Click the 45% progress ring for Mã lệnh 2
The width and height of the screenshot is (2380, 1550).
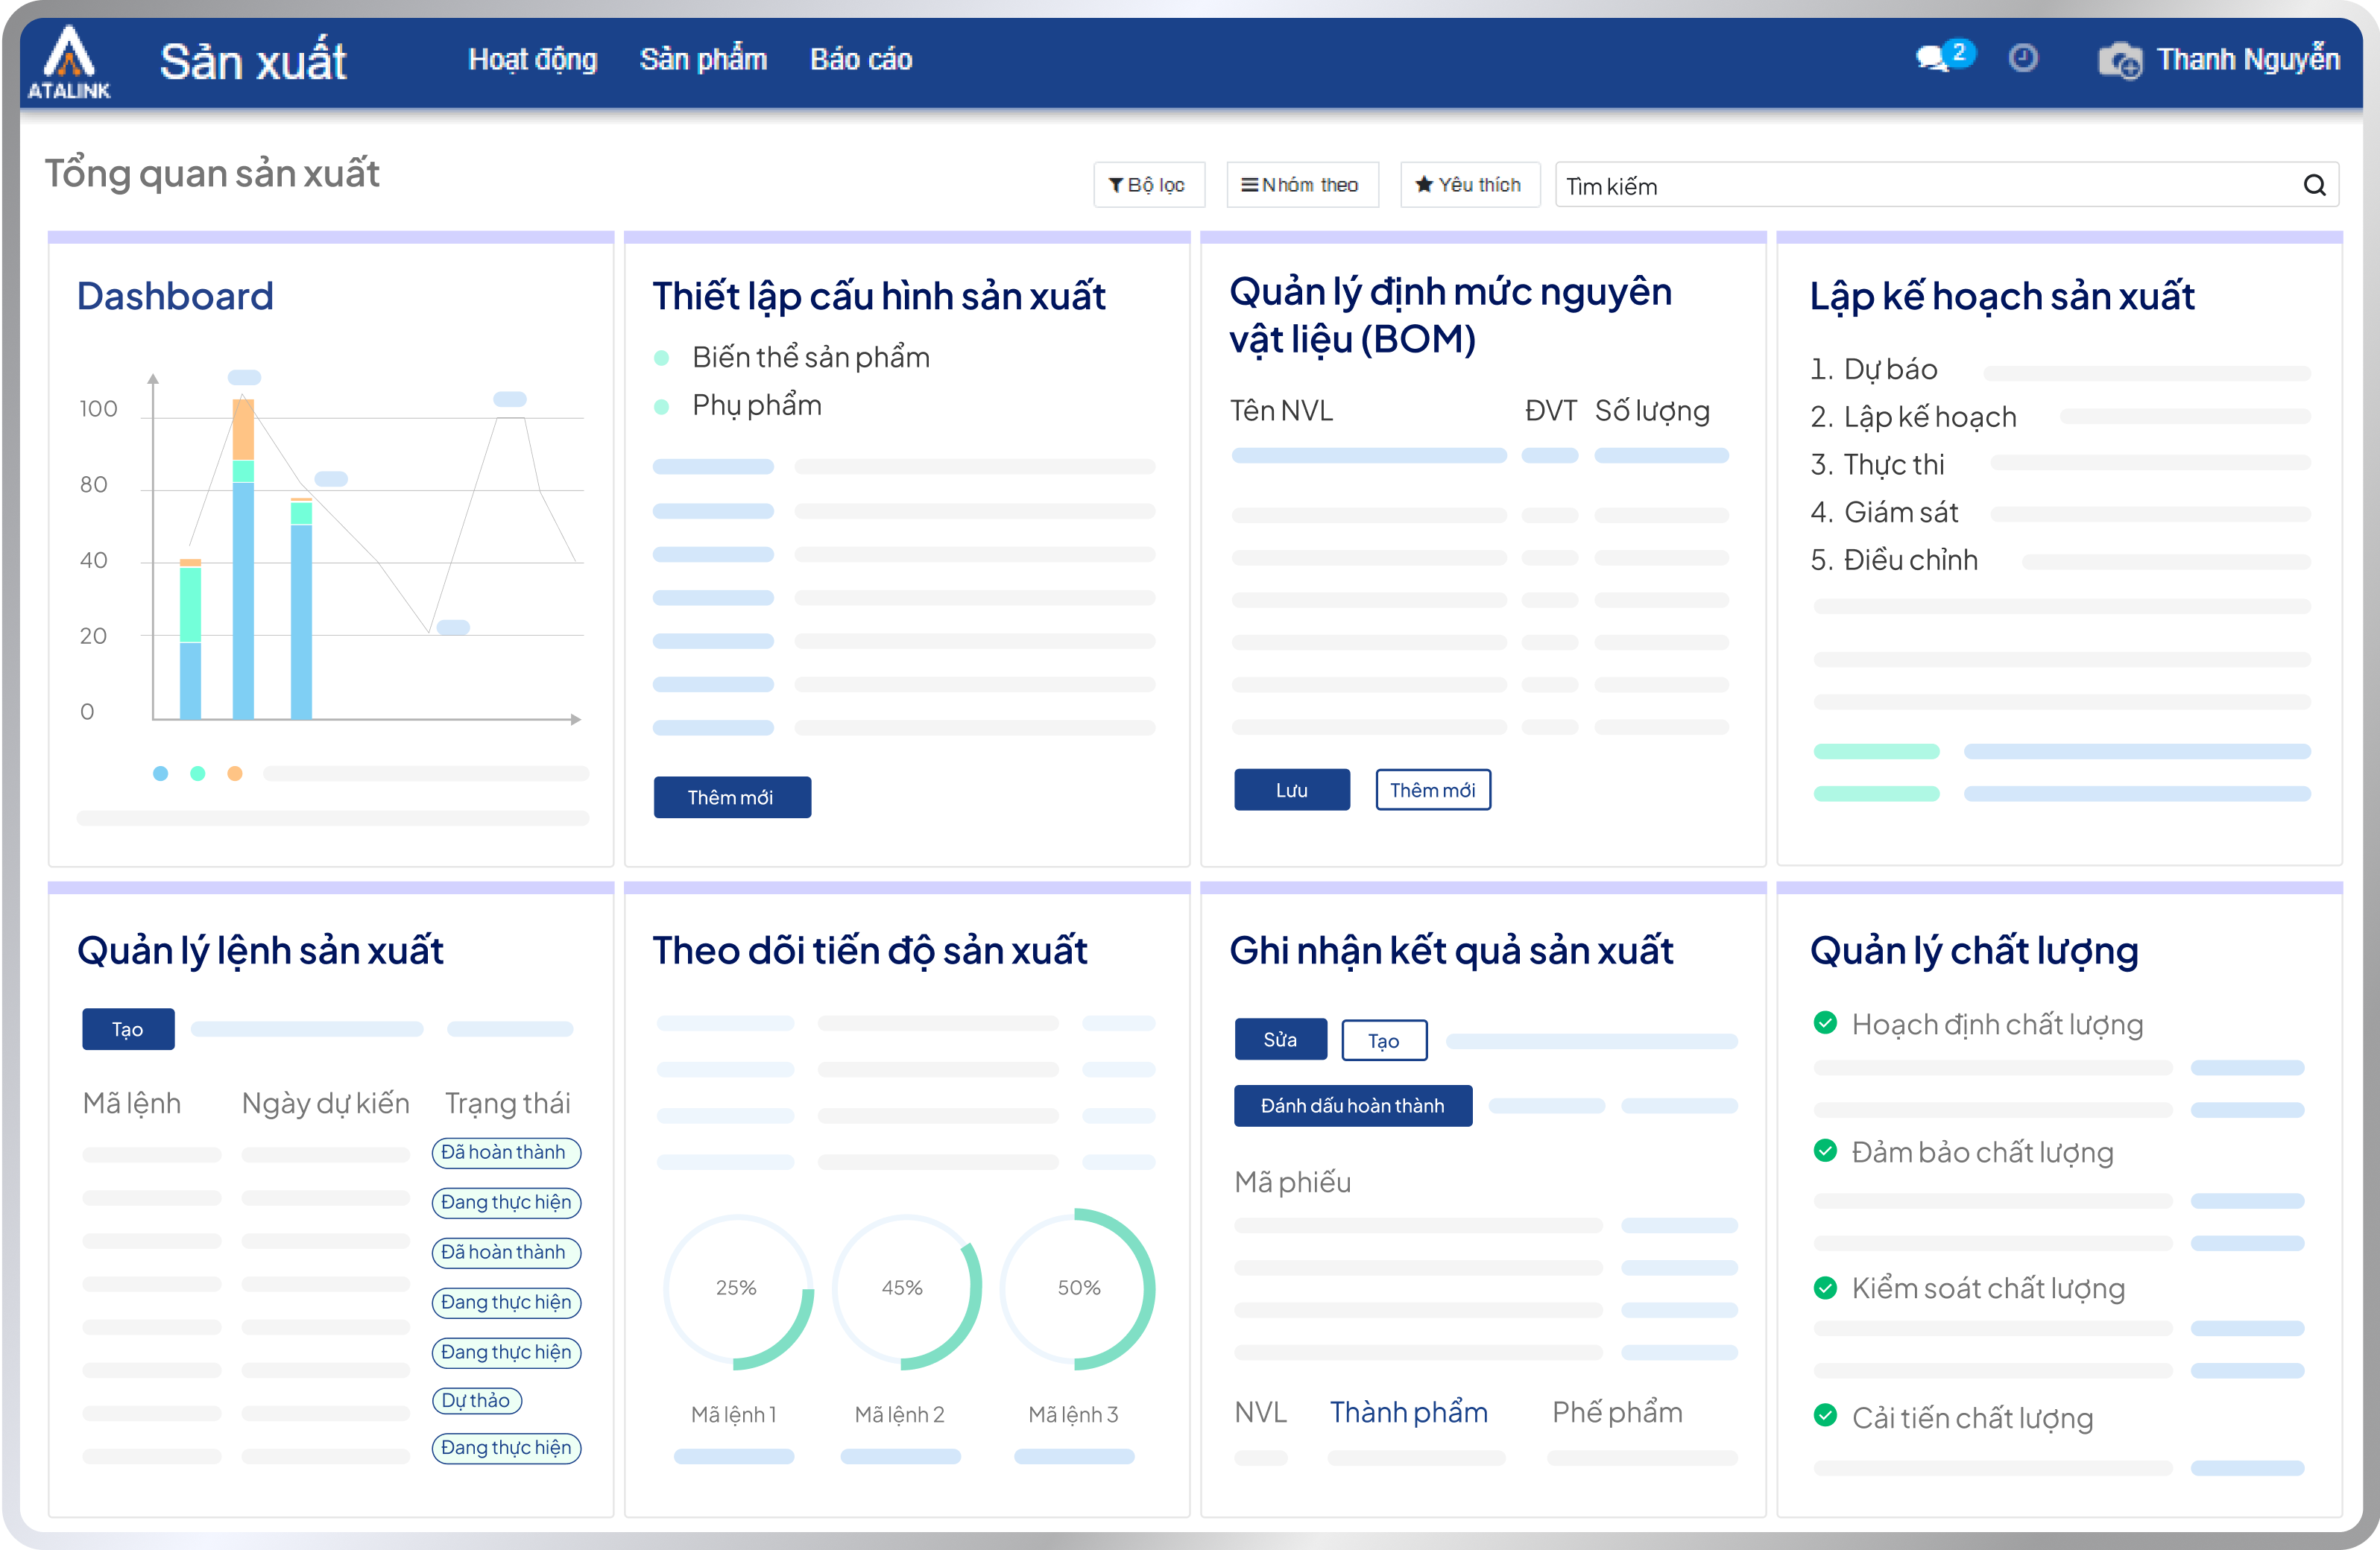coord(906,1289)
